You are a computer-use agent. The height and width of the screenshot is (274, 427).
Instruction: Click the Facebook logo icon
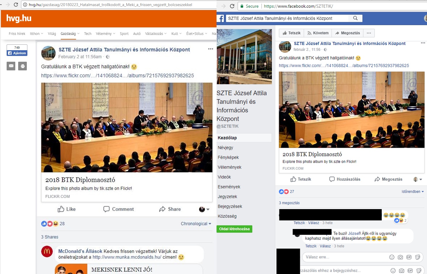click(x=221, y=19)
